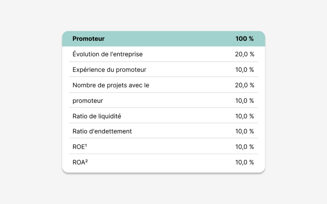Click the ROE¹ row label
Screen dimensions: 327x204
pyautogui.click(x=80, y=147)
